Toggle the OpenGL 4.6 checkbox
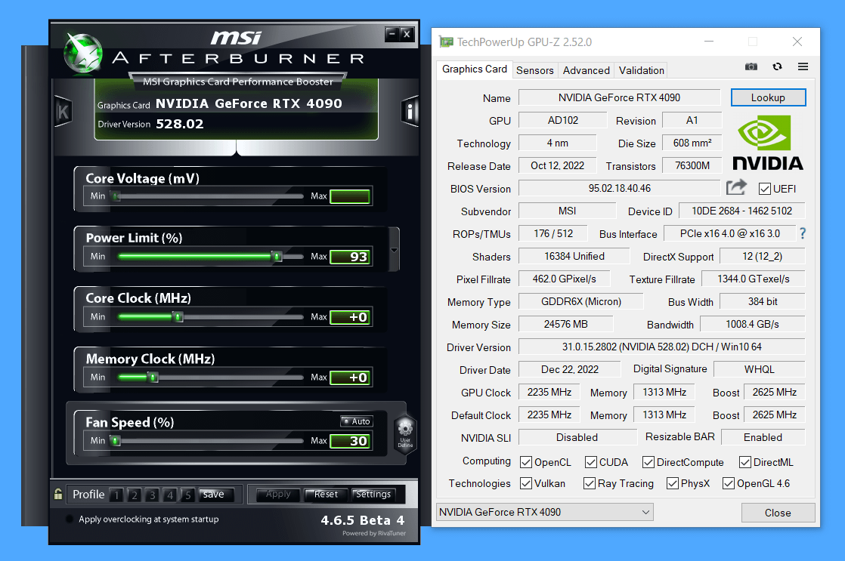Screen dimensions: 845x561 pyautogui.click(x=729, y=483)
